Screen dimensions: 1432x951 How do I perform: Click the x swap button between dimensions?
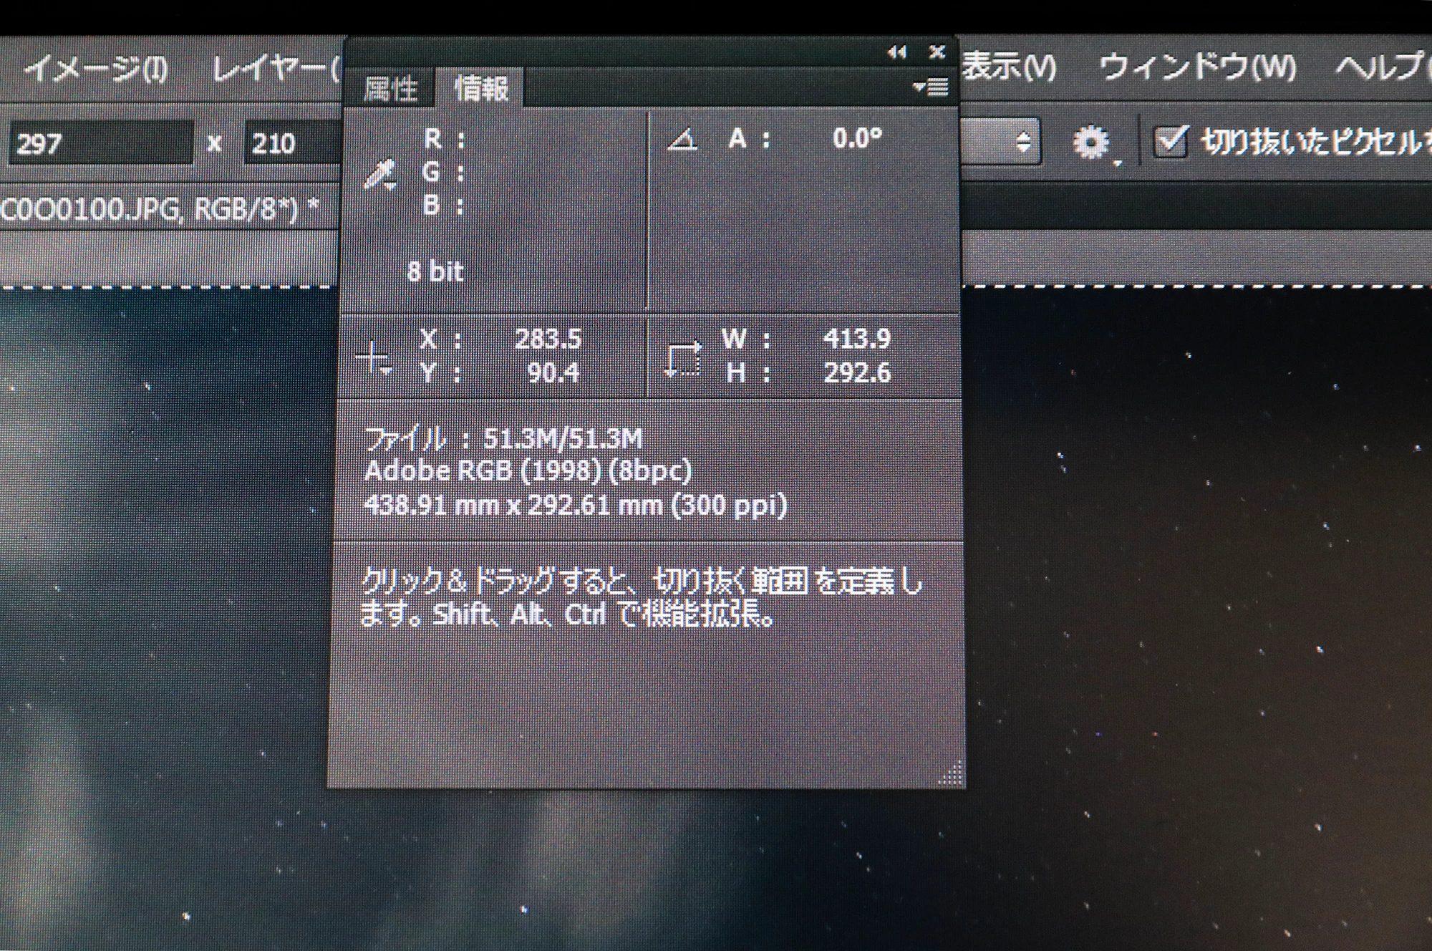pyautogui.click(x=214, y=144)
